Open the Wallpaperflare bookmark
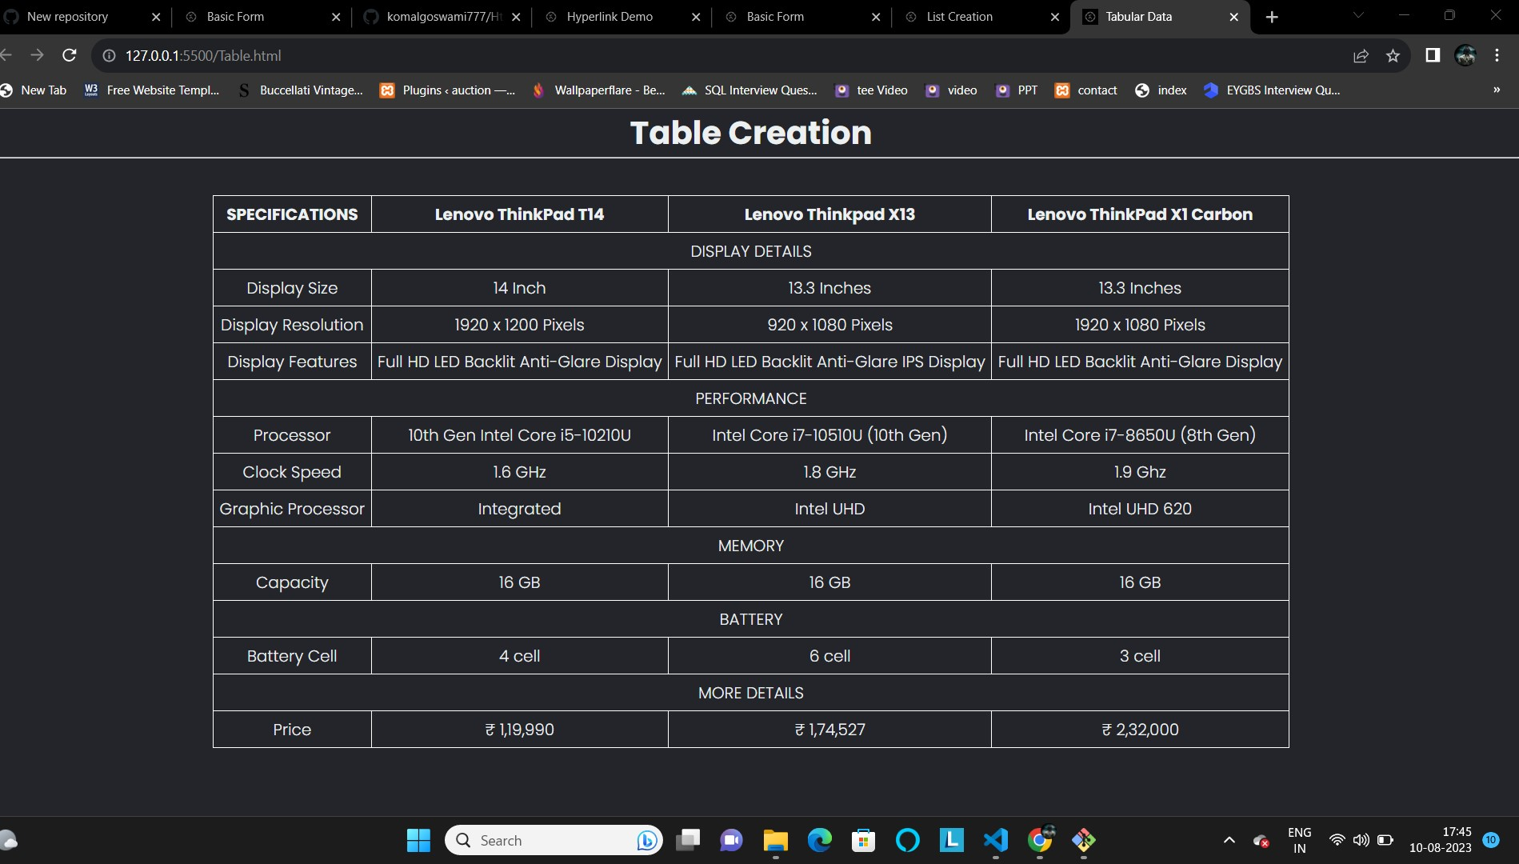This screenshot has width=1519, height=864. point(598,90)
